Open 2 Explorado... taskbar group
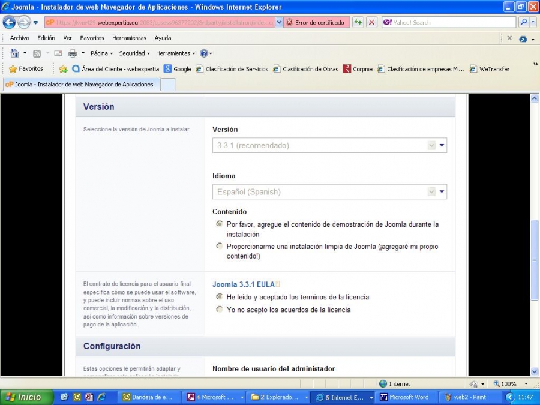 coord(279,397)
